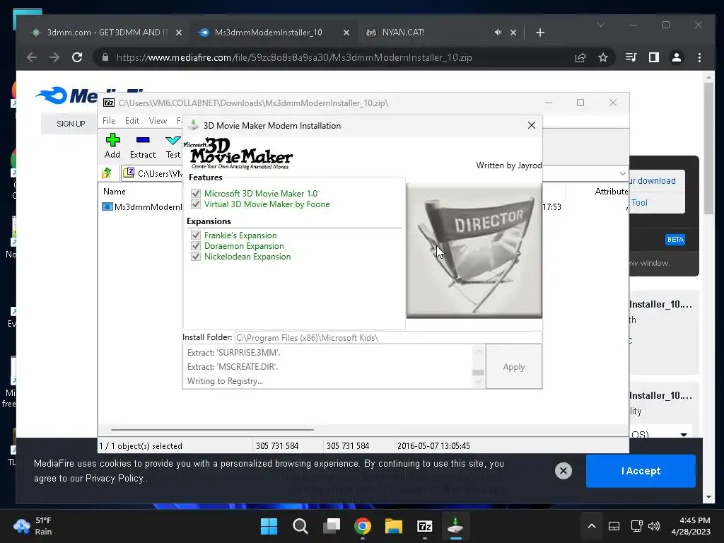Image resolution: width=724 pixels, height=543 pixels.
Task: Click SIGN UP on MediaFire
Action: pyautogui.click(x=71, y=124)
